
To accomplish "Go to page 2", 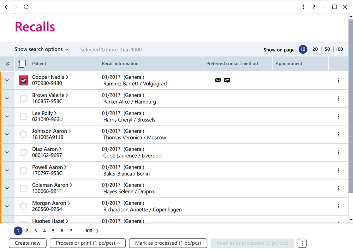I will point(26,231).
